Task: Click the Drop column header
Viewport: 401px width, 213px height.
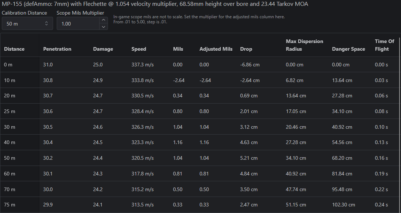Action: point(246,49)
